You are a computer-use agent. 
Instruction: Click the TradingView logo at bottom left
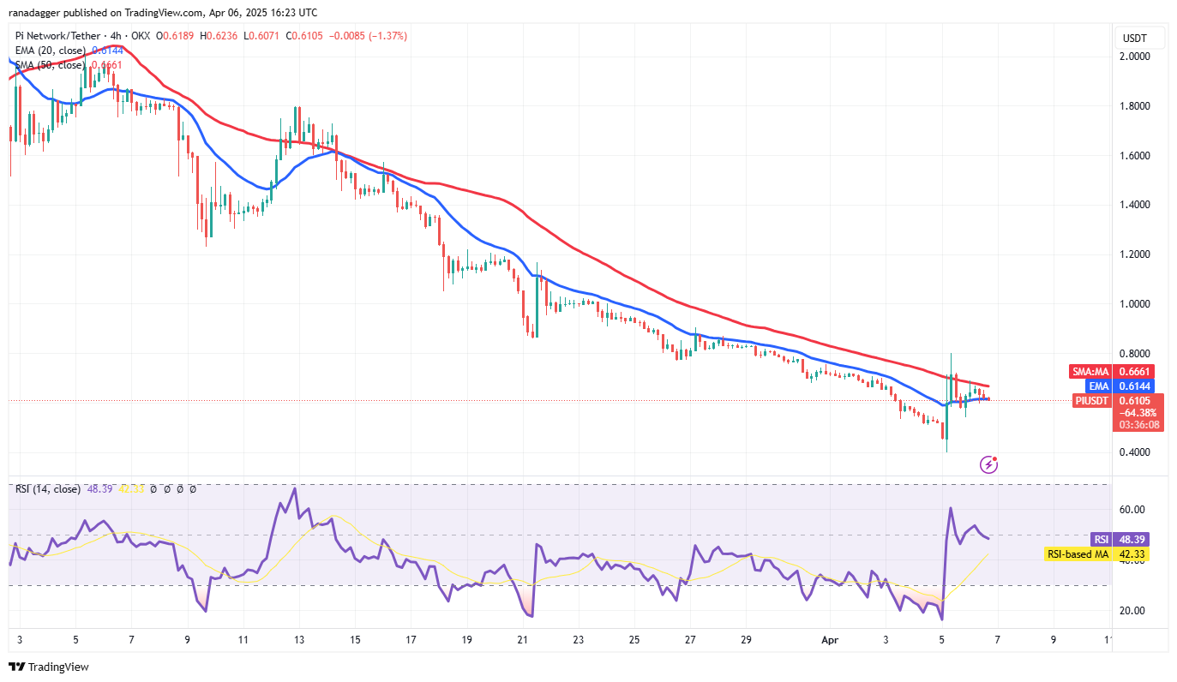pyautogui.click(x=49, y=667)
